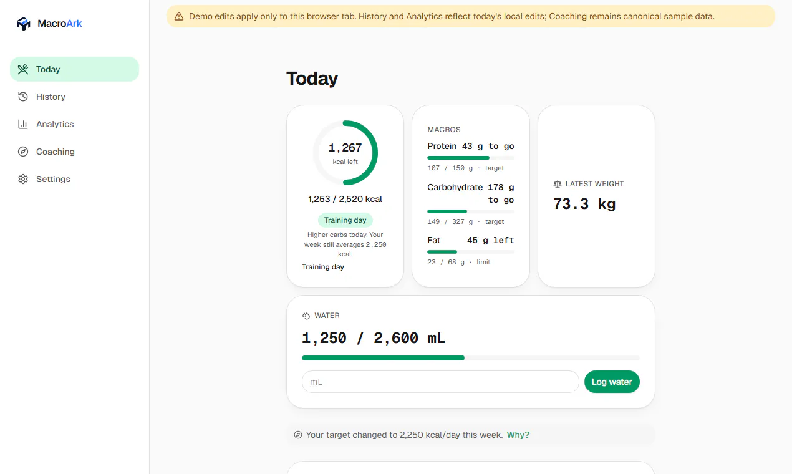This screenshot has height=474, width=792.
Task: Click the compass icon beside target changed notice
Action: (298, 435)
